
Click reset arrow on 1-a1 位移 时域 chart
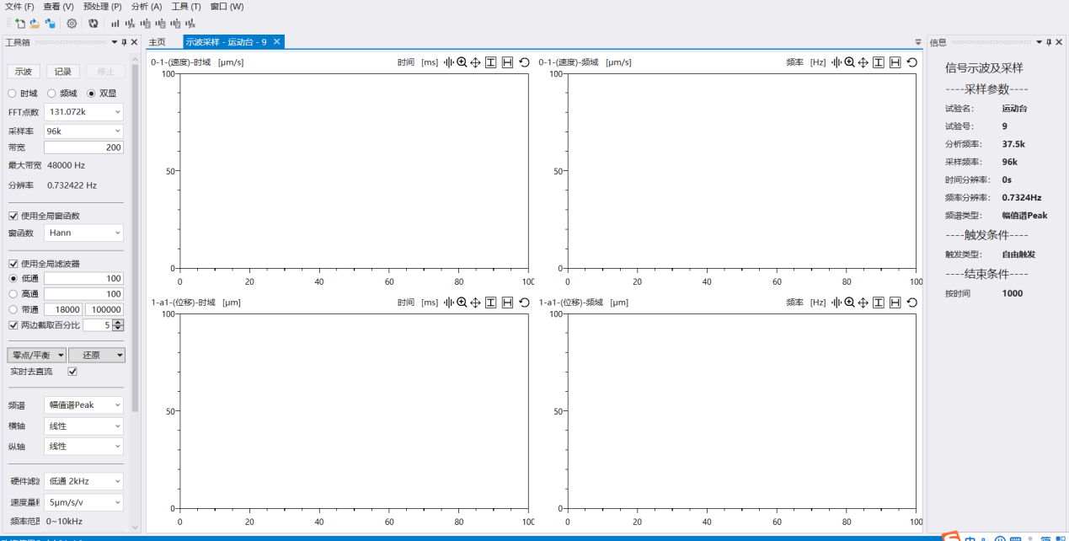524,303
